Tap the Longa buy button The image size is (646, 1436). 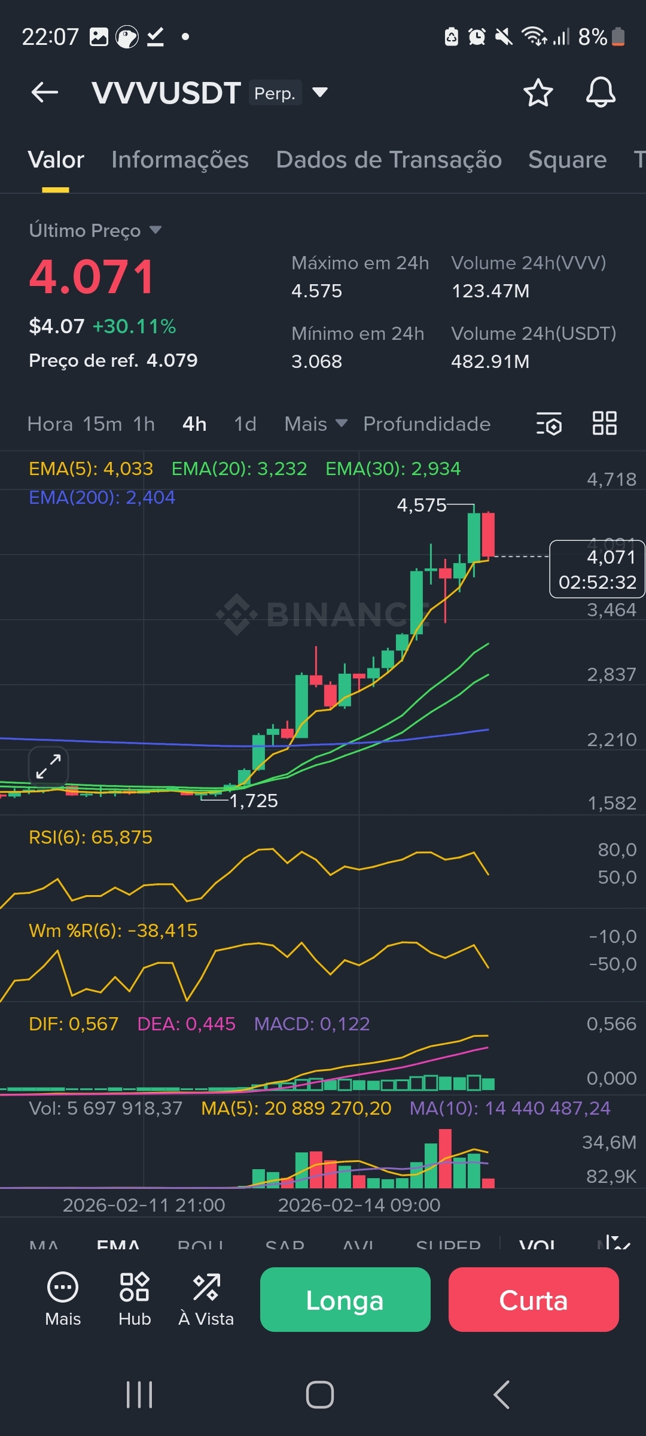[345, 1299]
